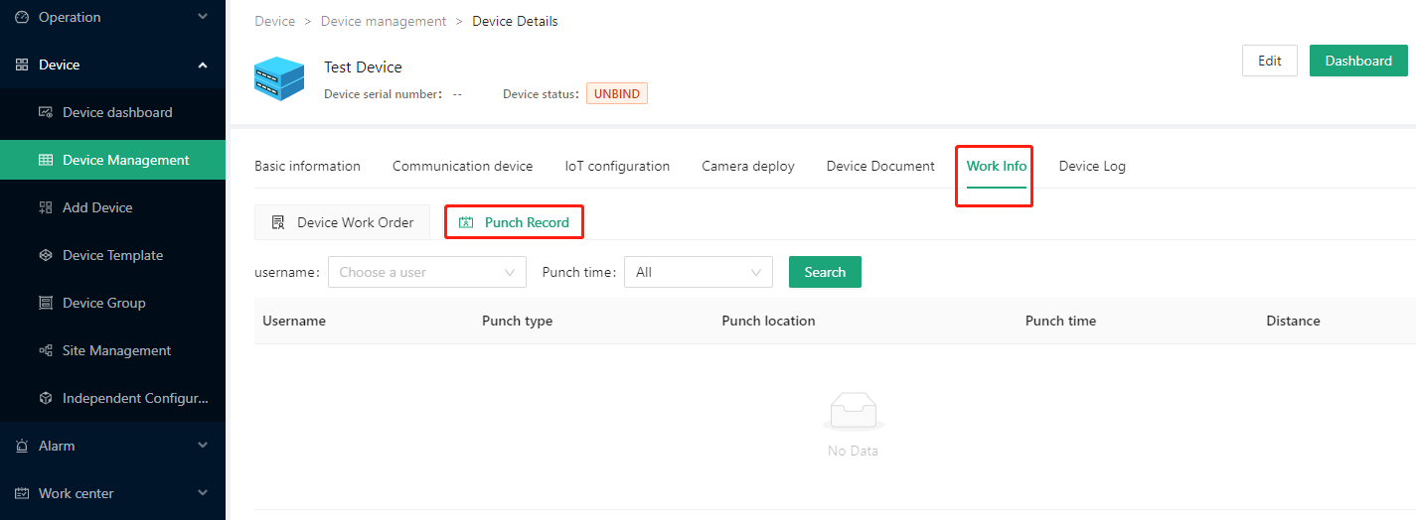The height and width of the screenshot is (520, 1416).
Task: Click the Site Management icon
Action: point(46,350)
